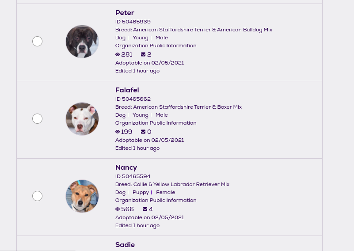The width and height of the screenshot is (354, 251).
Task: Open Peter's profile photo
Action: point(82,42)
